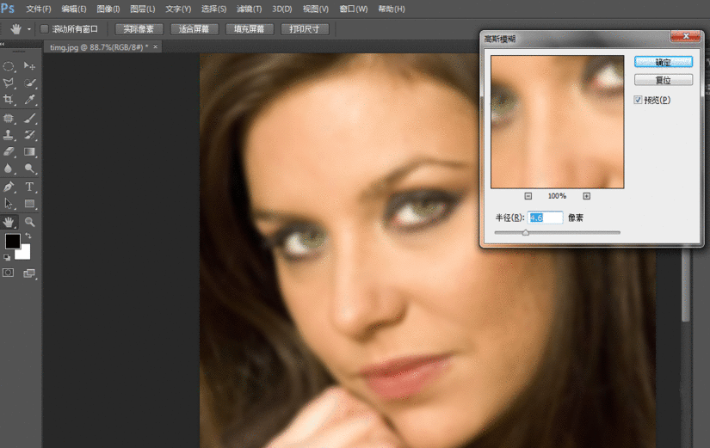Toggle Quick Mask mode icon
This screenshot has width=710, height=448.
9,273
